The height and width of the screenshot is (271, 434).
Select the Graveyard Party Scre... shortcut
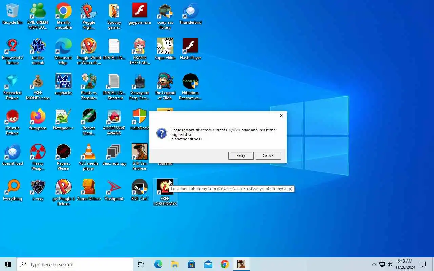pos(140,87)
